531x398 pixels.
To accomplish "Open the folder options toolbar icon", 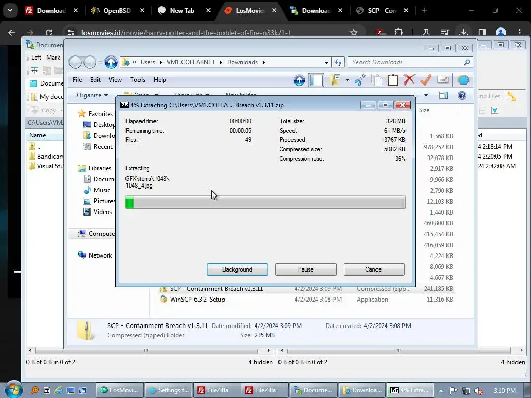I will tap(336, 80).
